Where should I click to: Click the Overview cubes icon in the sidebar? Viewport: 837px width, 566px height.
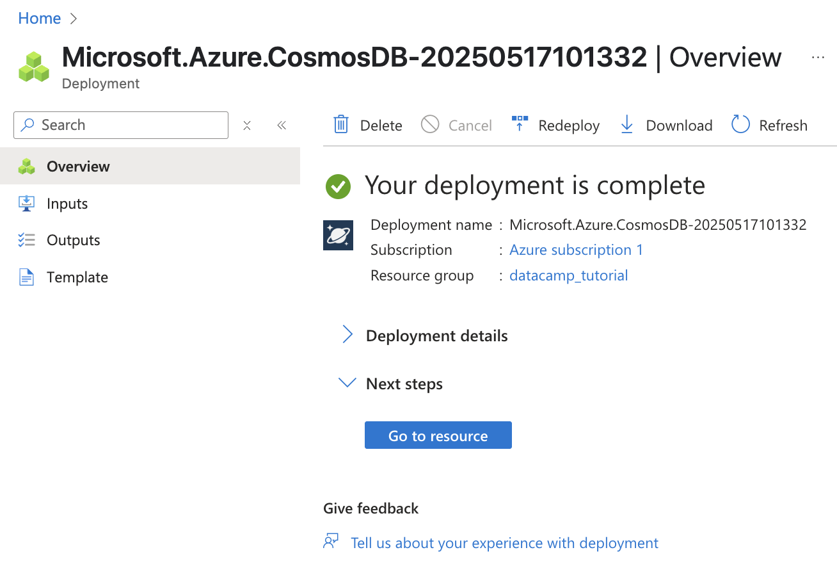26,166
